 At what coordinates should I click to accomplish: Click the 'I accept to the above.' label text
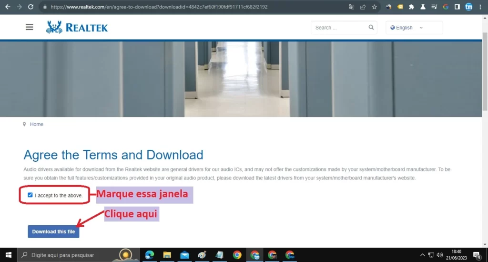click(59, 195)
